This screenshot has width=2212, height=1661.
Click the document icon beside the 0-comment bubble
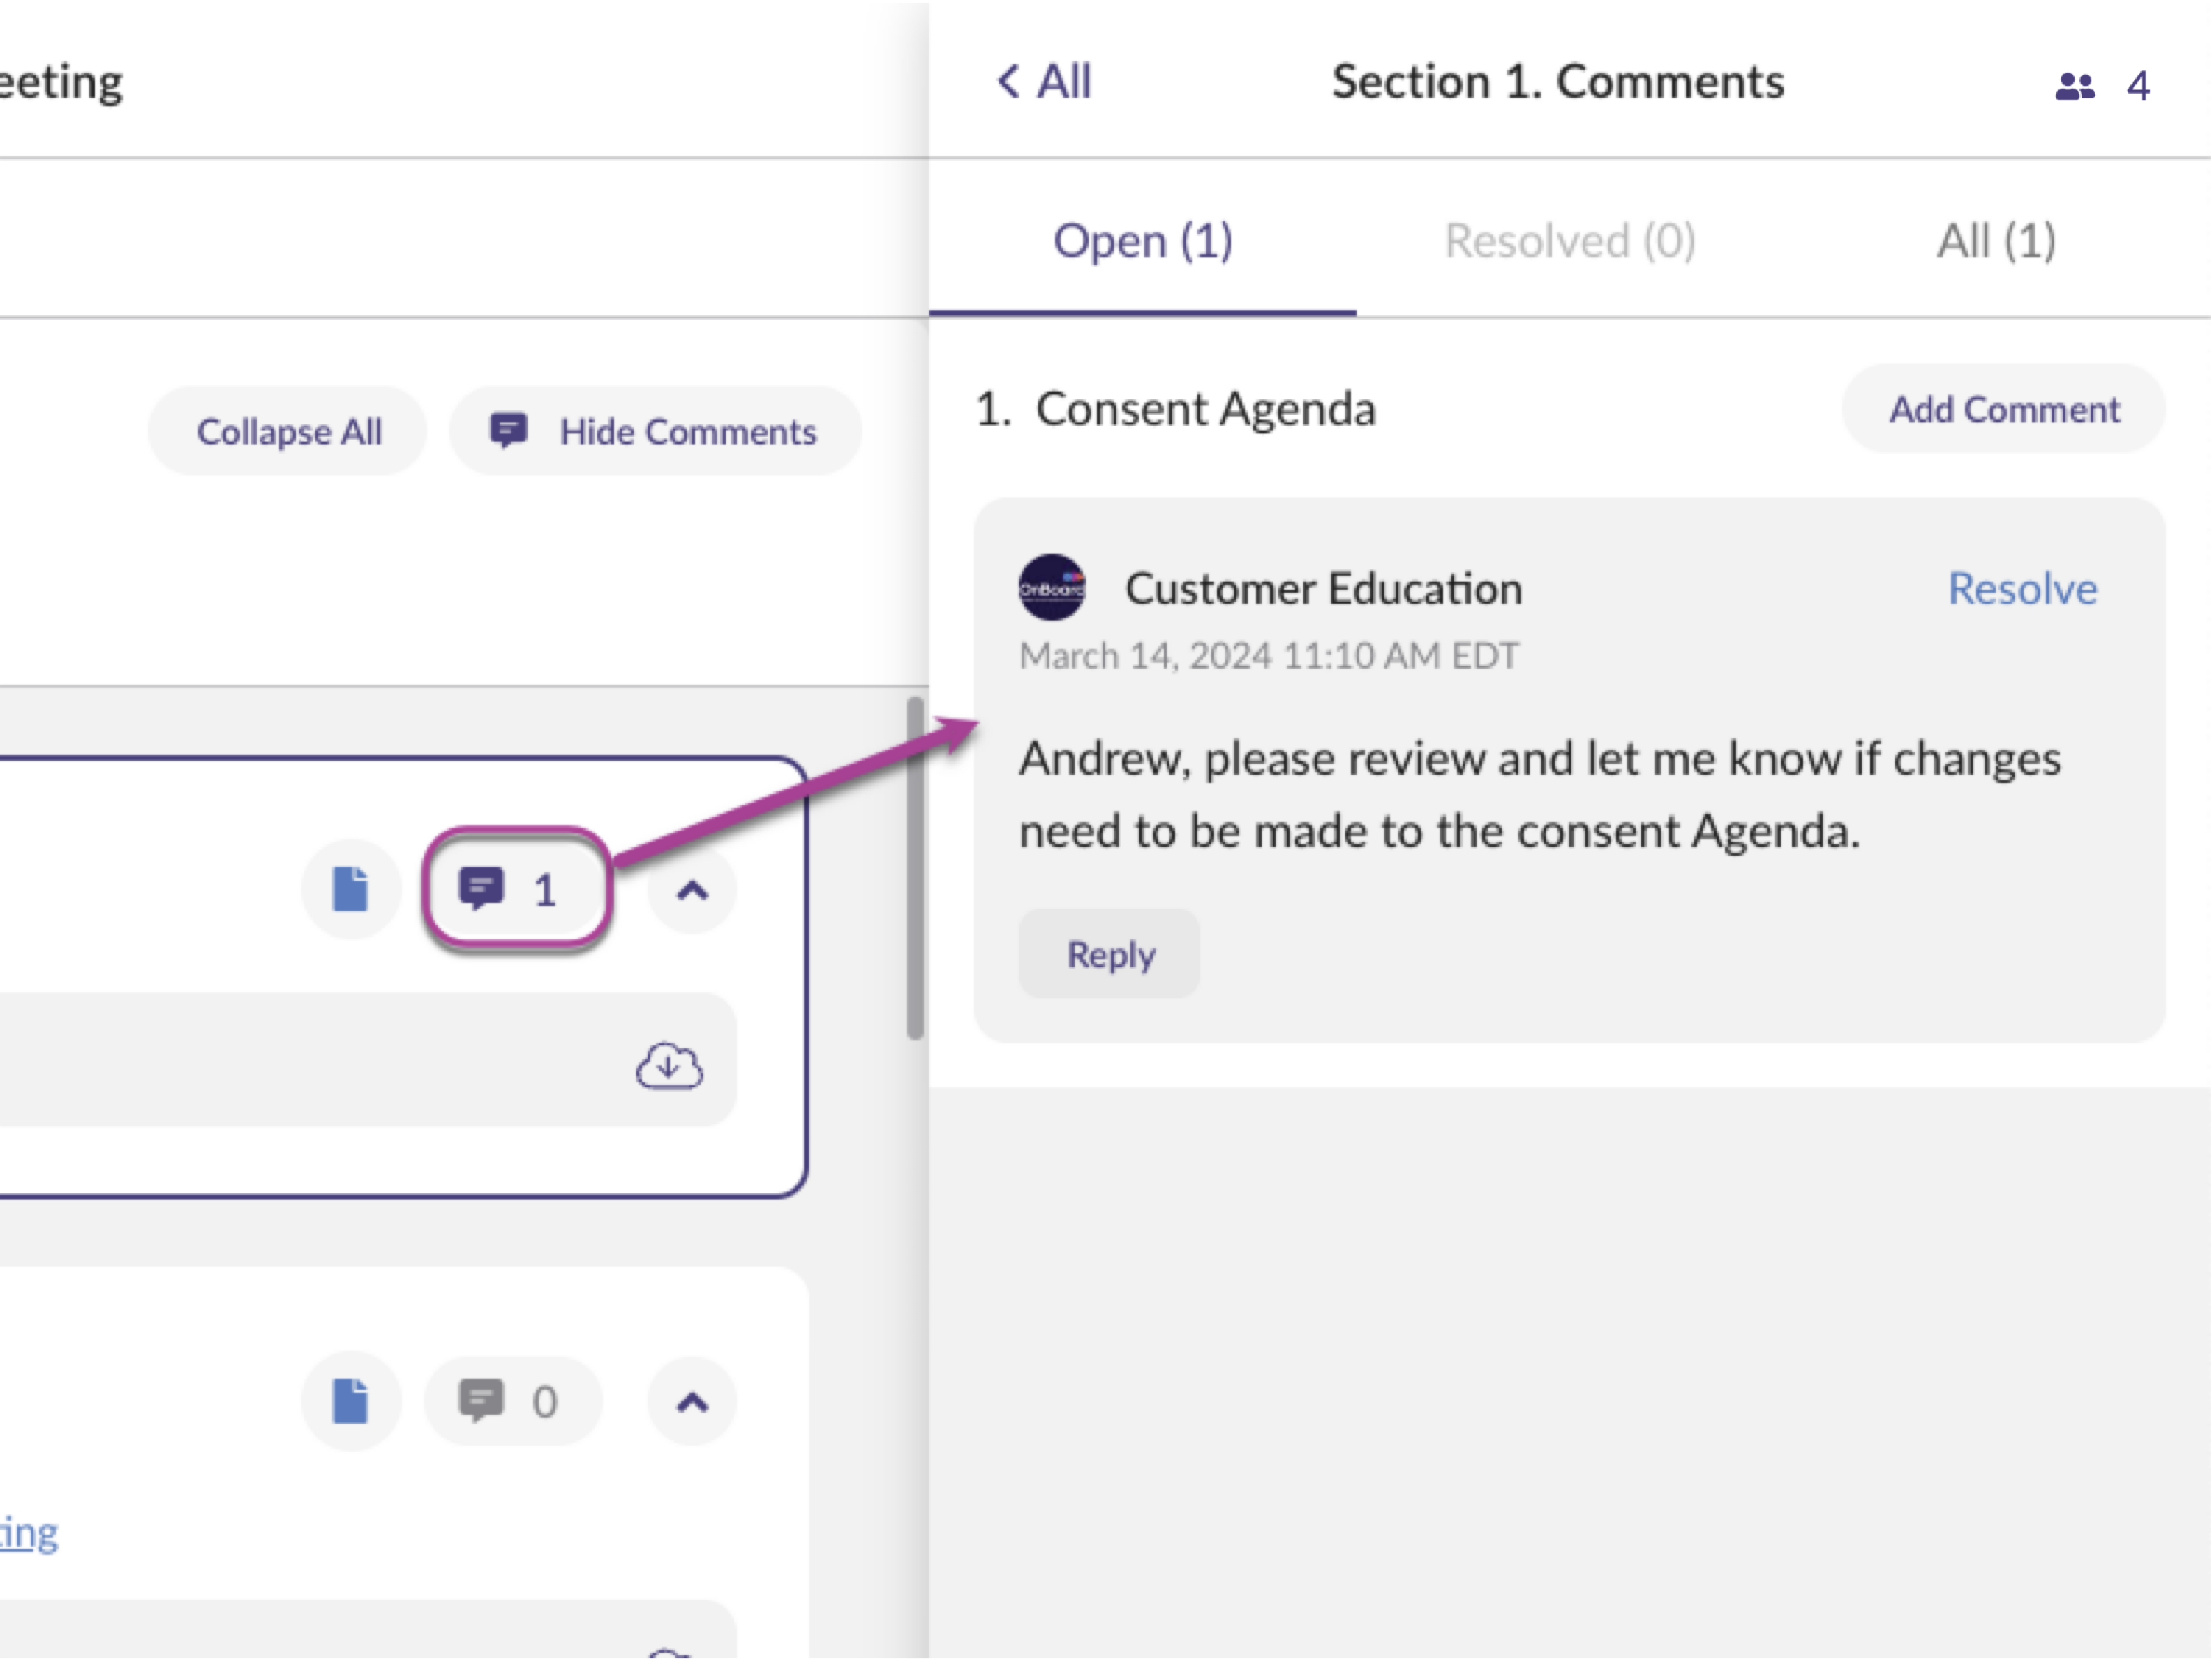(351, 1402)
